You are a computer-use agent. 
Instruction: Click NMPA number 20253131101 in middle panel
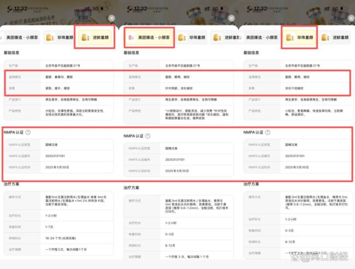point(175,159)
